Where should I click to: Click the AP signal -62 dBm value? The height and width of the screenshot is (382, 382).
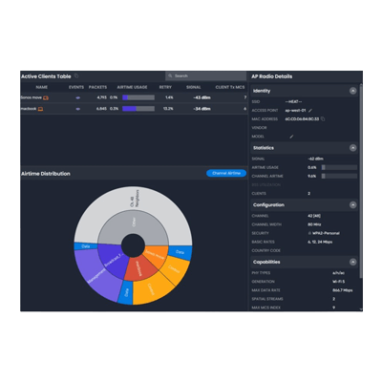coord(315,159)
